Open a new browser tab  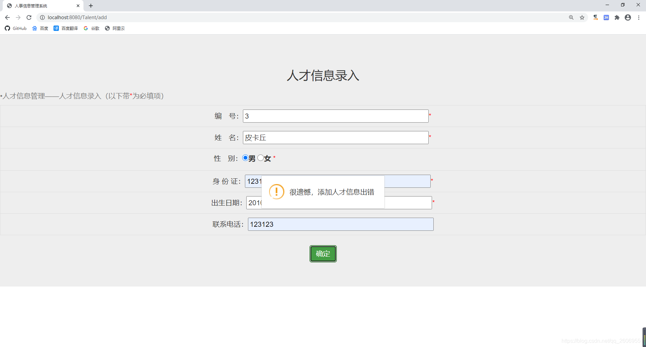[x=91, y=6]
